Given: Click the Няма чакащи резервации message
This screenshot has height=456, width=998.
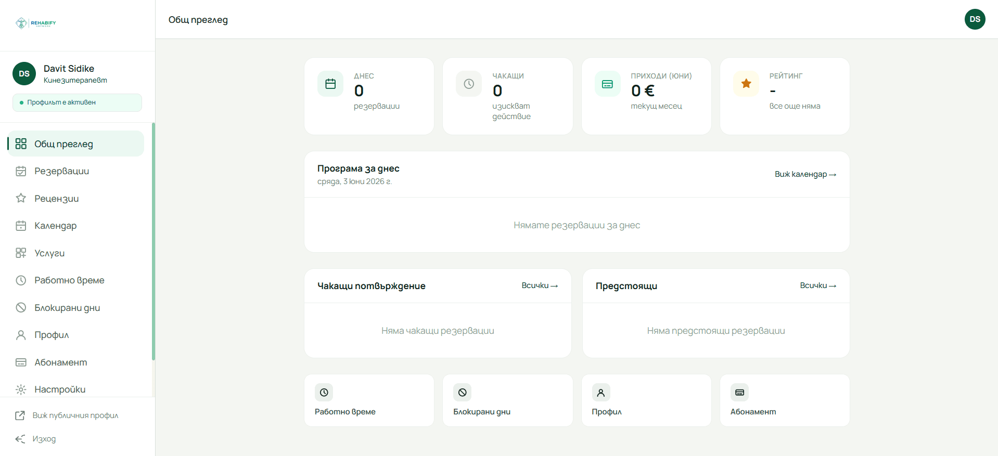Looking at the screenshot, I should tap(438, 331).
